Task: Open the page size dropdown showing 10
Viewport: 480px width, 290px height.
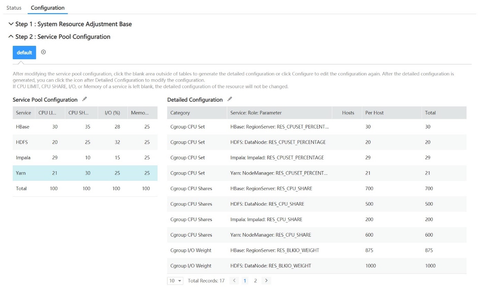Action: click(175, 281)
